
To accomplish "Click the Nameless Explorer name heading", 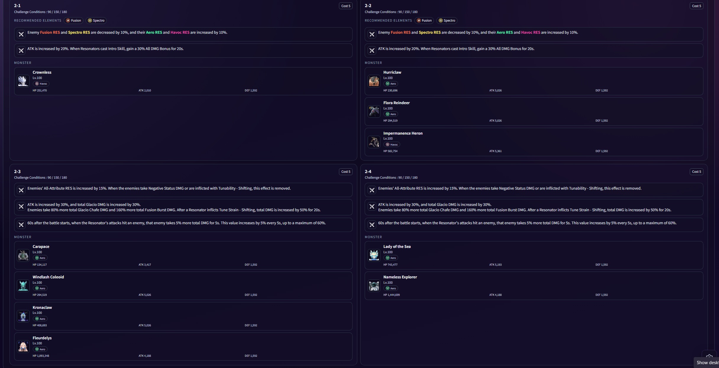I will pyautogui.click(x=400, y=277).
